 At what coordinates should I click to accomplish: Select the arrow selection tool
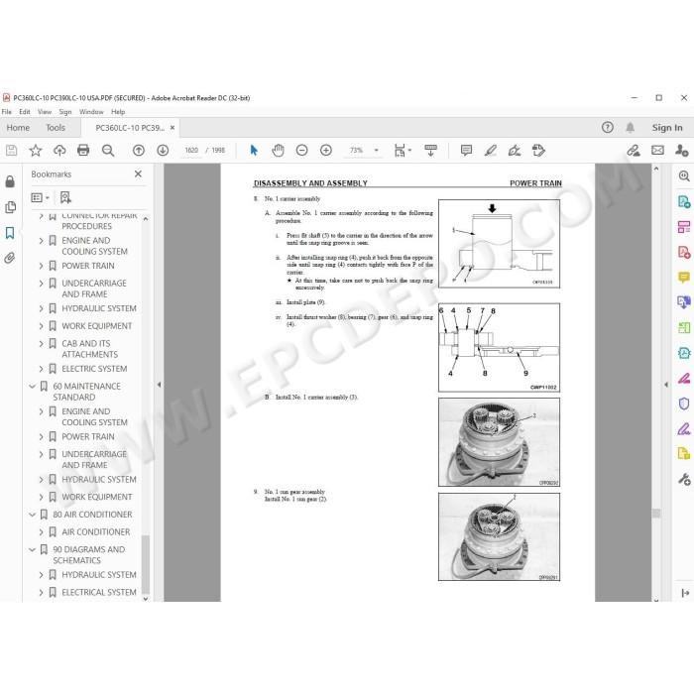pos(254,151)
